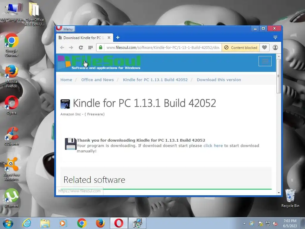Select the CCleaner desktop shortcut

point(12,136)
